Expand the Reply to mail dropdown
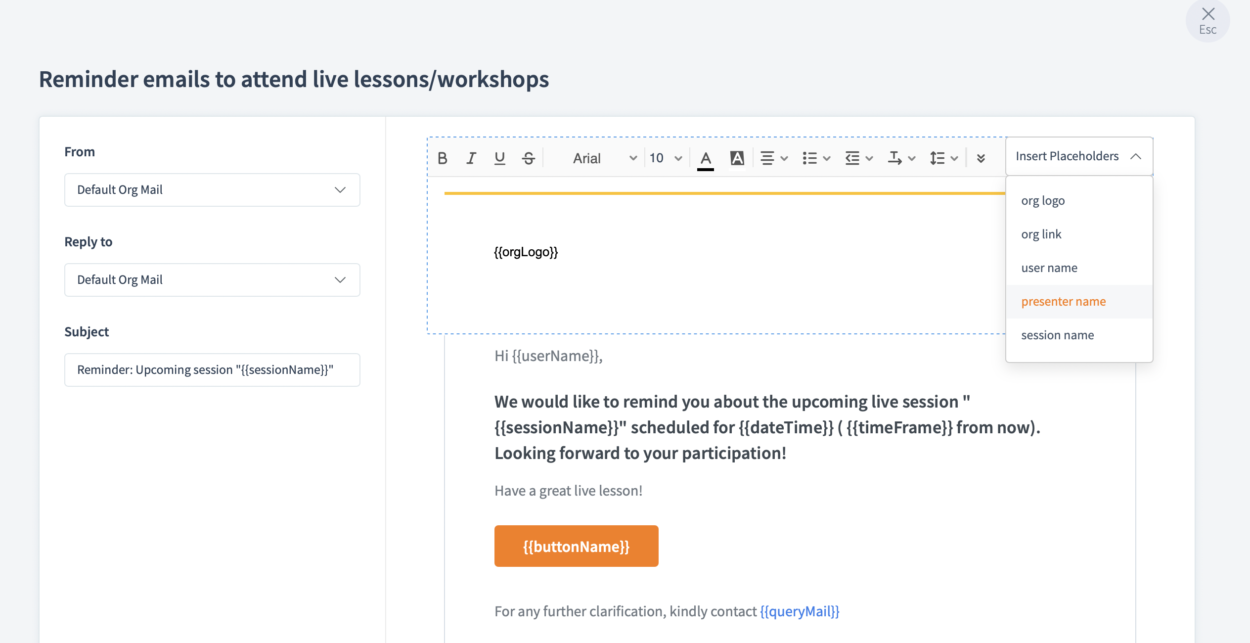This screenshot has width=1250, height=643. click(x=212, y=280)
